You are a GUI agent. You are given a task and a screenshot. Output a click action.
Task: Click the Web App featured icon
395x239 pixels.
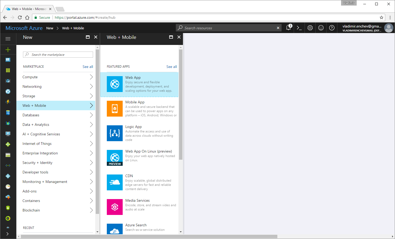(x=115, y=84)
